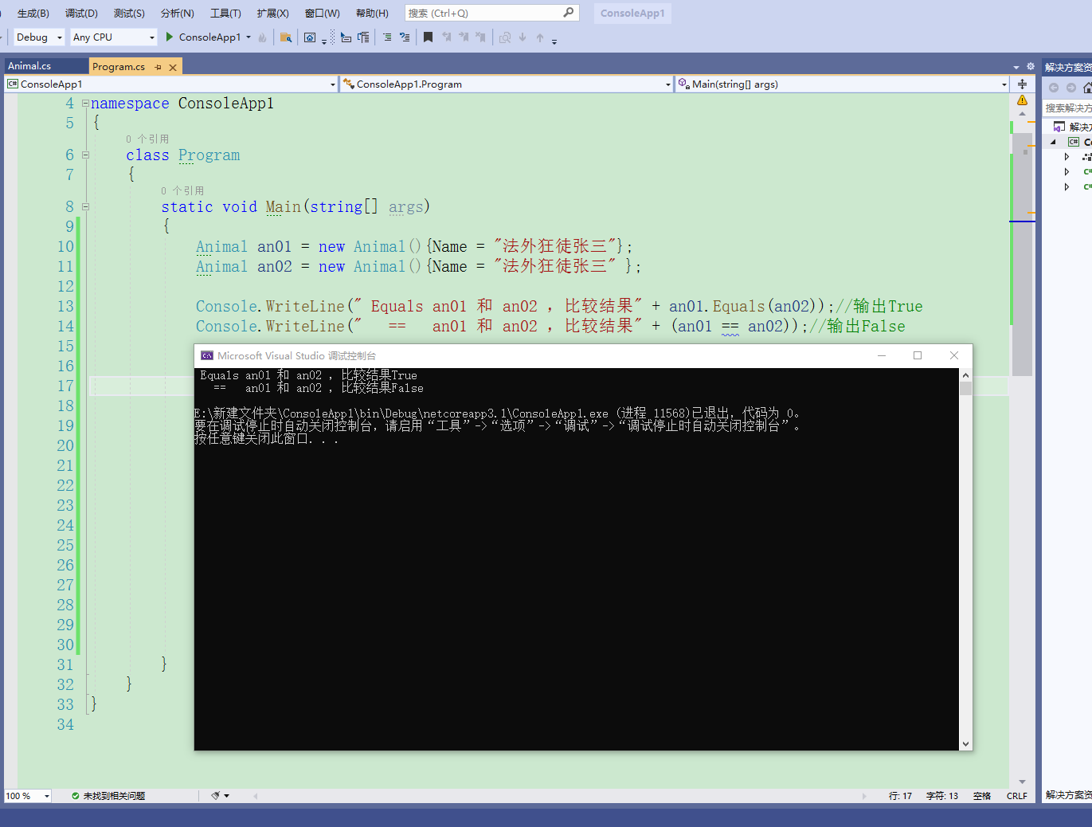Screen dimensions: 1092x827
Task: Click the up arrow toolbar icon
Action: (x=540, y=37)
